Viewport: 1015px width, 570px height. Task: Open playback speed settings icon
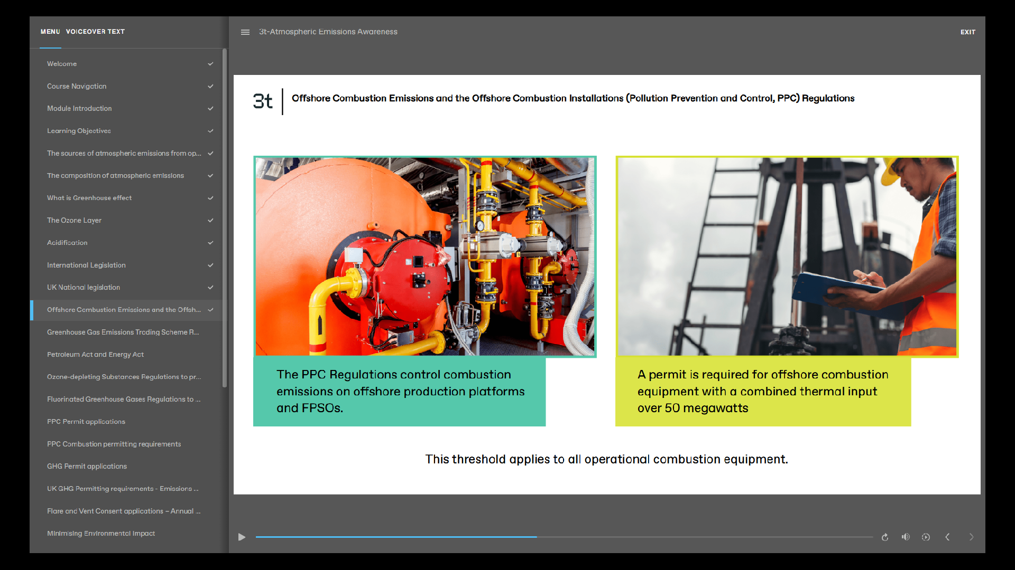pos(926,537)
